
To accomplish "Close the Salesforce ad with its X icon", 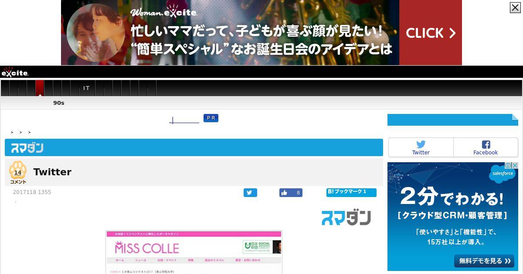I will click(x=515, y=166).
